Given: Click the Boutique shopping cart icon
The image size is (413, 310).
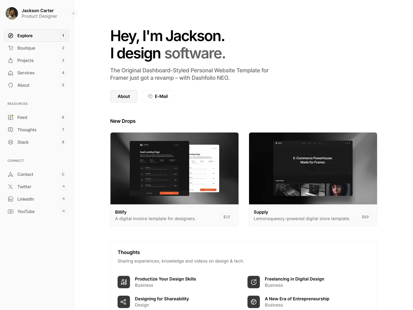Looking at the screenshot, I should (10, 48).
